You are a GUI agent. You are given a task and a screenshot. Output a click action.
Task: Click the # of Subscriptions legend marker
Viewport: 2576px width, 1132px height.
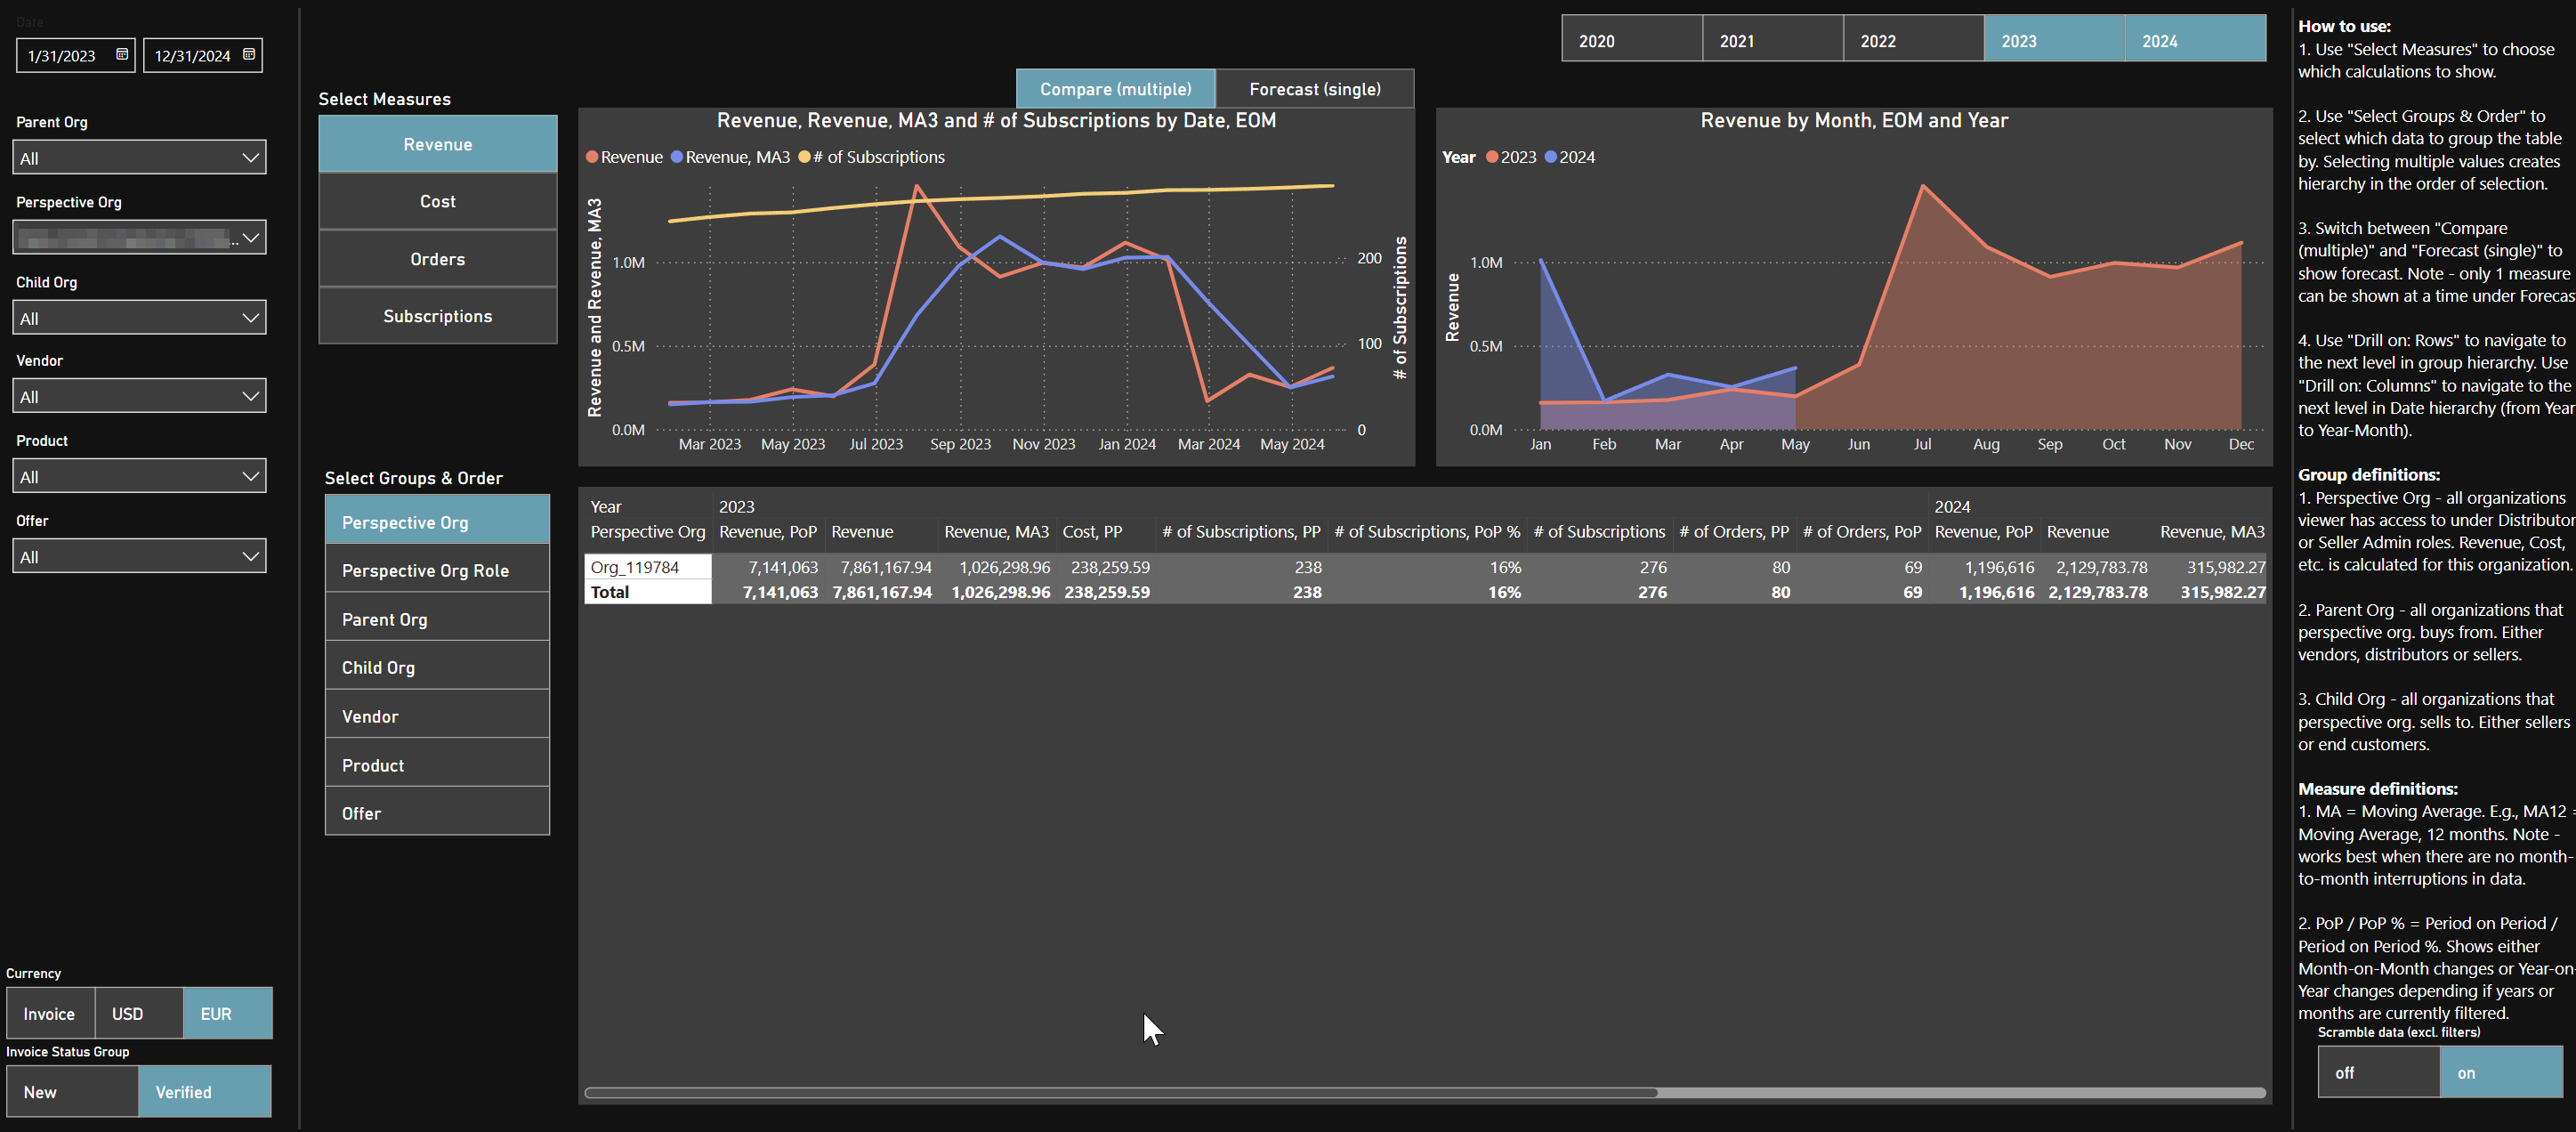(x=804, y=158)
